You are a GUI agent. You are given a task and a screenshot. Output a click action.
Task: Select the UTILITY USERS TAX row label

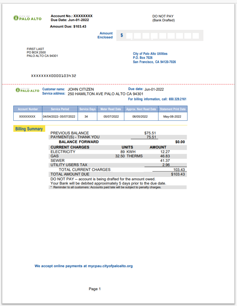69,165
